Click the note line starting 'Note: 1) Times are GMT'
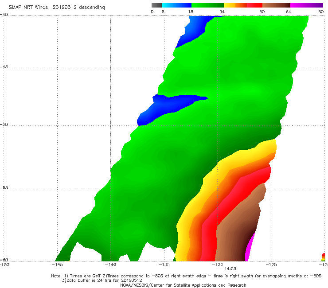The width and height of the screenshot is (328, 288). 186,276
